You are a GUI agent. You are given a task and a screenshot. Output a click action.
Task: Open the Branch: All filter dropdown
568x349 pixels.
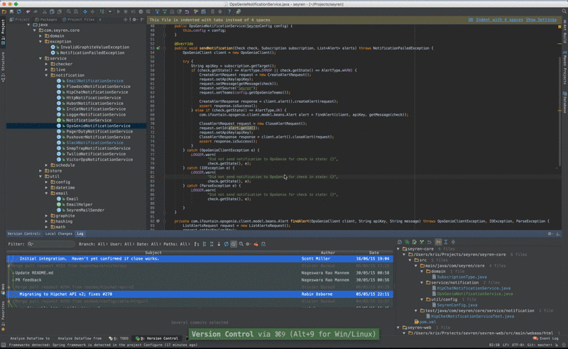click(x=92, y=244)
